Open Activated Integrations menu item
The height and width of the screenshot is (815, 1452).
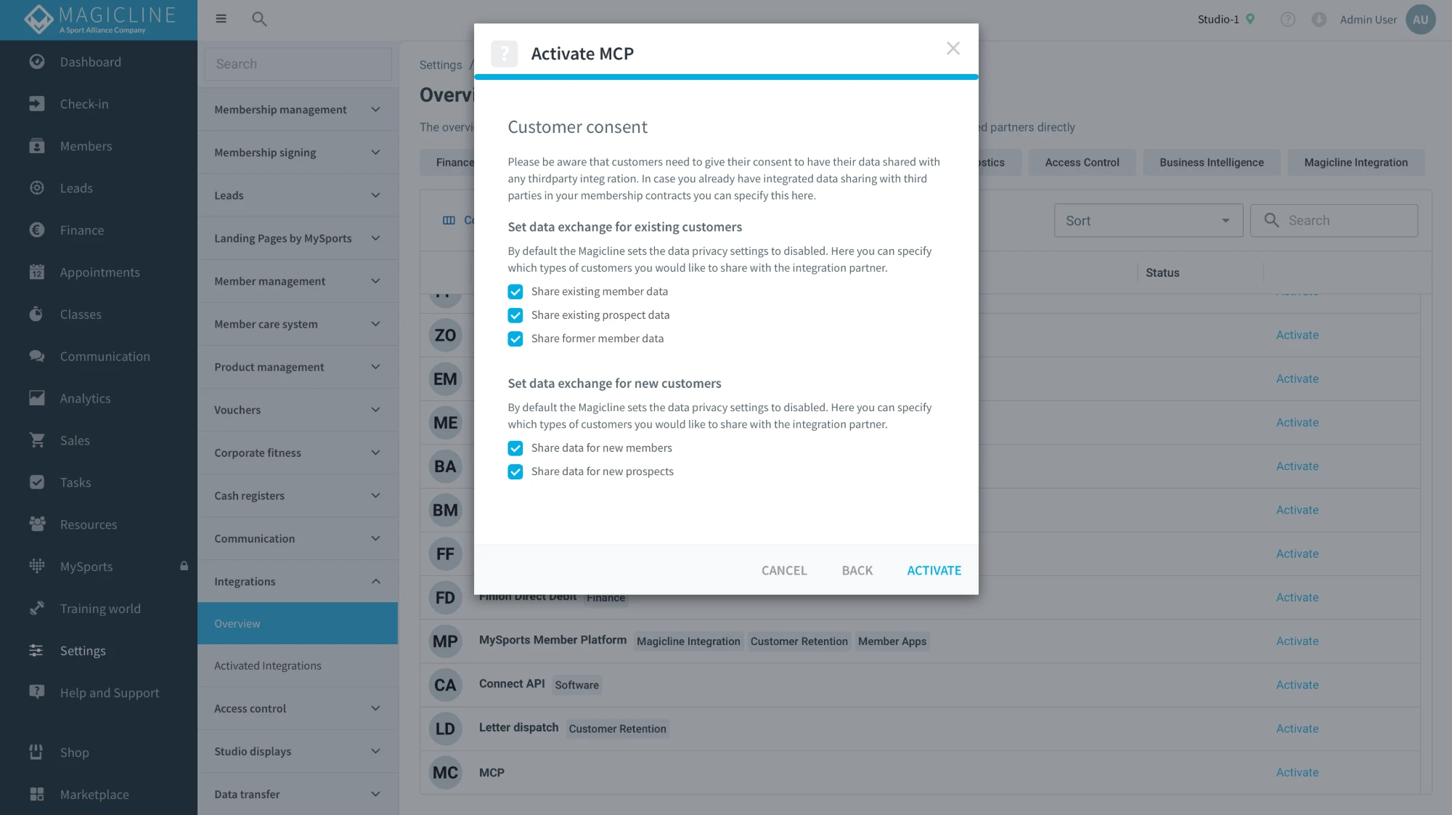click(298, 665)
